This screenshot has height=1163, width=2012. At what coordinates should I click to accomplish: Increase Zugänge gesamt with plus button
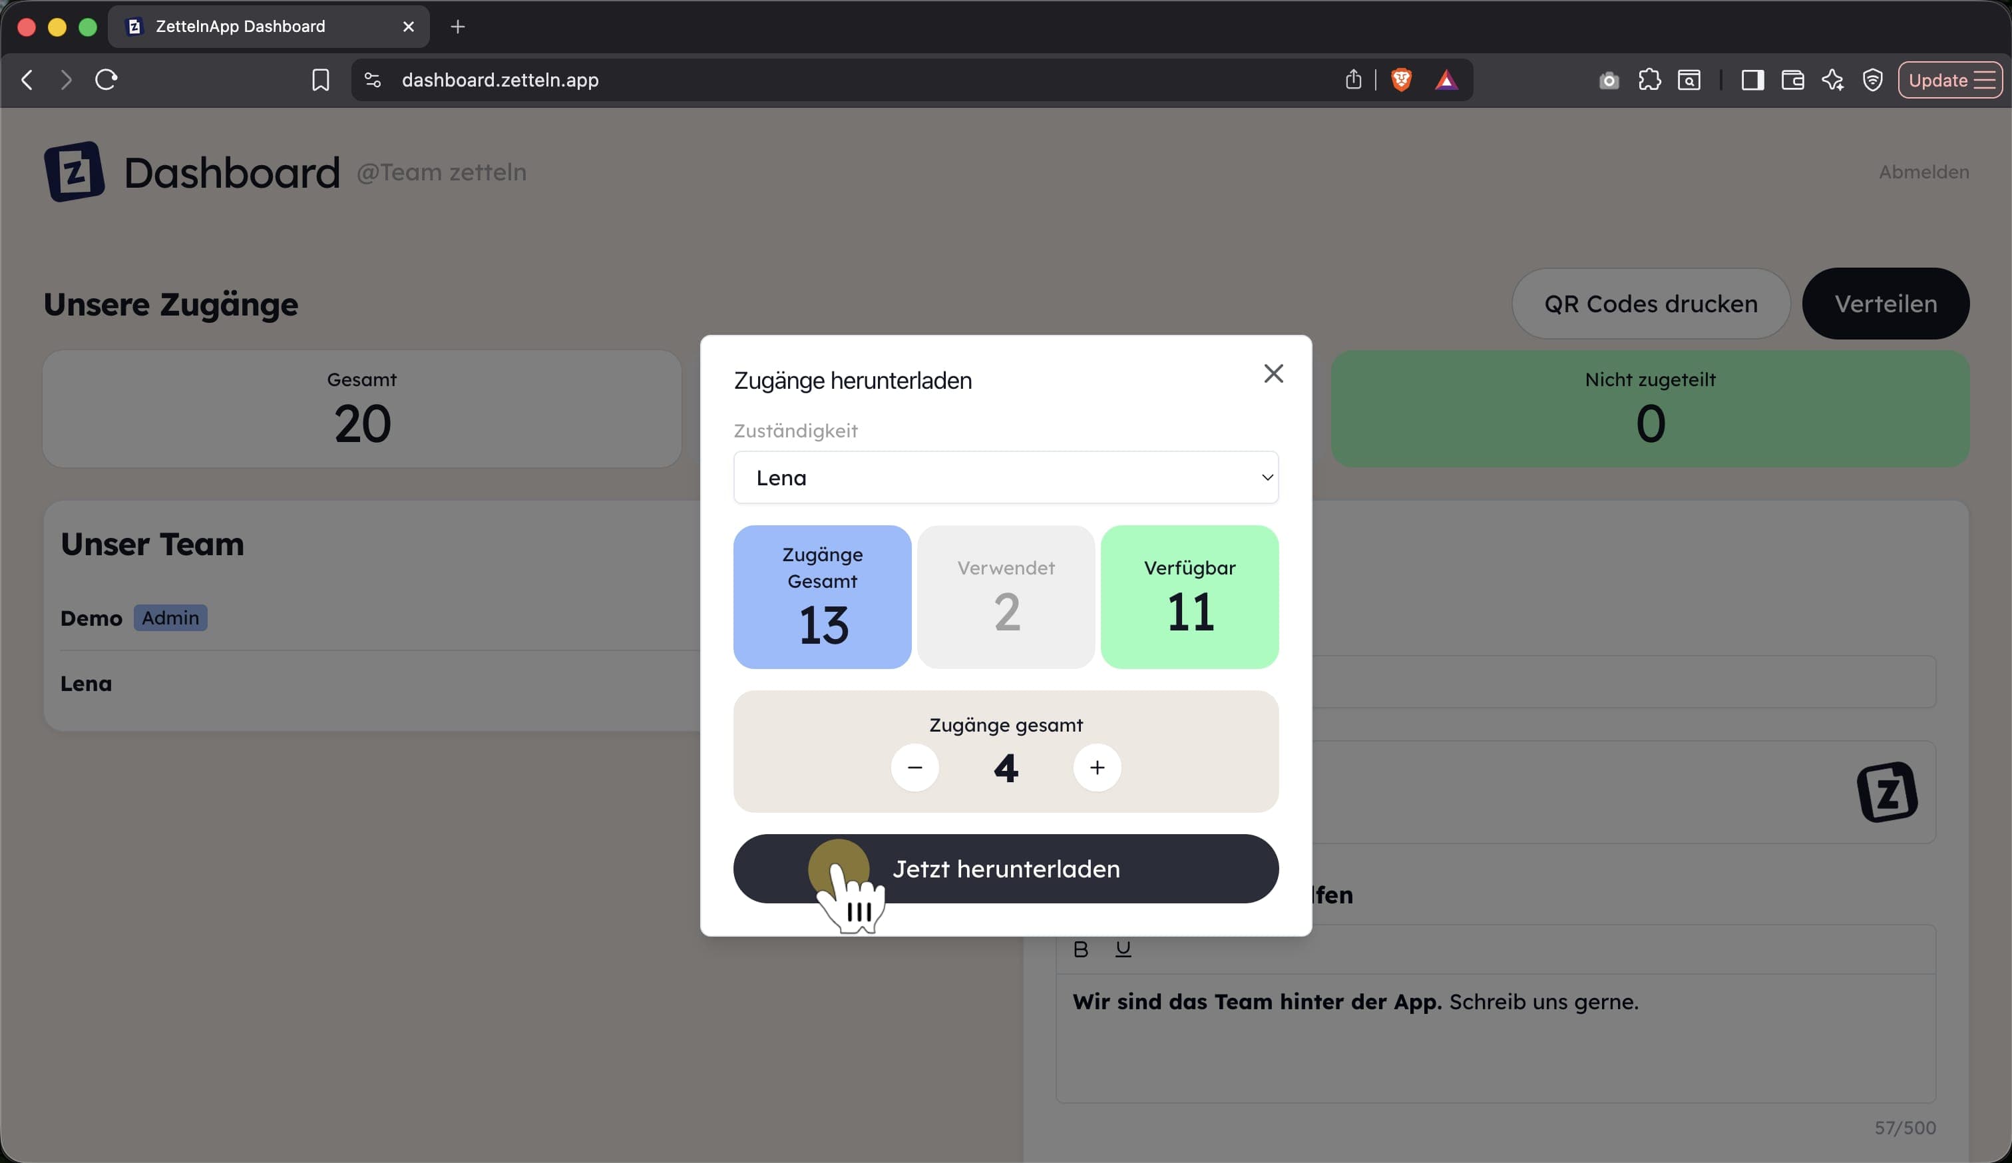click(x=1097, y=768)
